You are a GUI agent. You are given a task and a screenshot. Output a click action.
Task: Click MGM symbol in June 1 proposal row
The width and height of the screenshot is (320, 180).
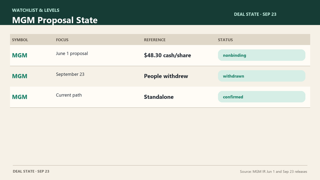point(20,55)
